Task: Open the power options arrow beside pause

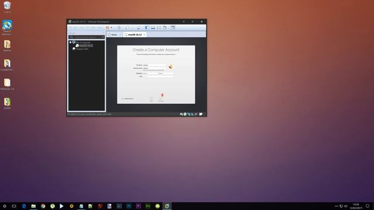Action: click(x=112, y=27)
